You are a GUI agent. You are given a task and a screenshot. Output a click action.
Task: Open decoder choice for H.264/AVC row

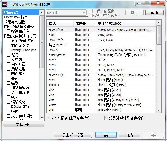tap(85, 30)
